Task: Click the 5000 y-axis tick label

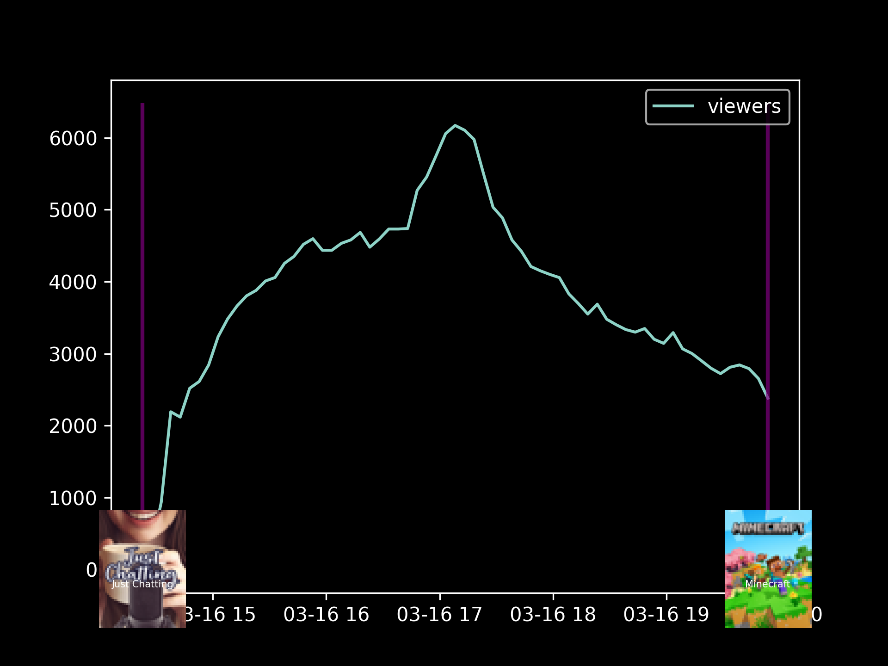Action: 73,210
